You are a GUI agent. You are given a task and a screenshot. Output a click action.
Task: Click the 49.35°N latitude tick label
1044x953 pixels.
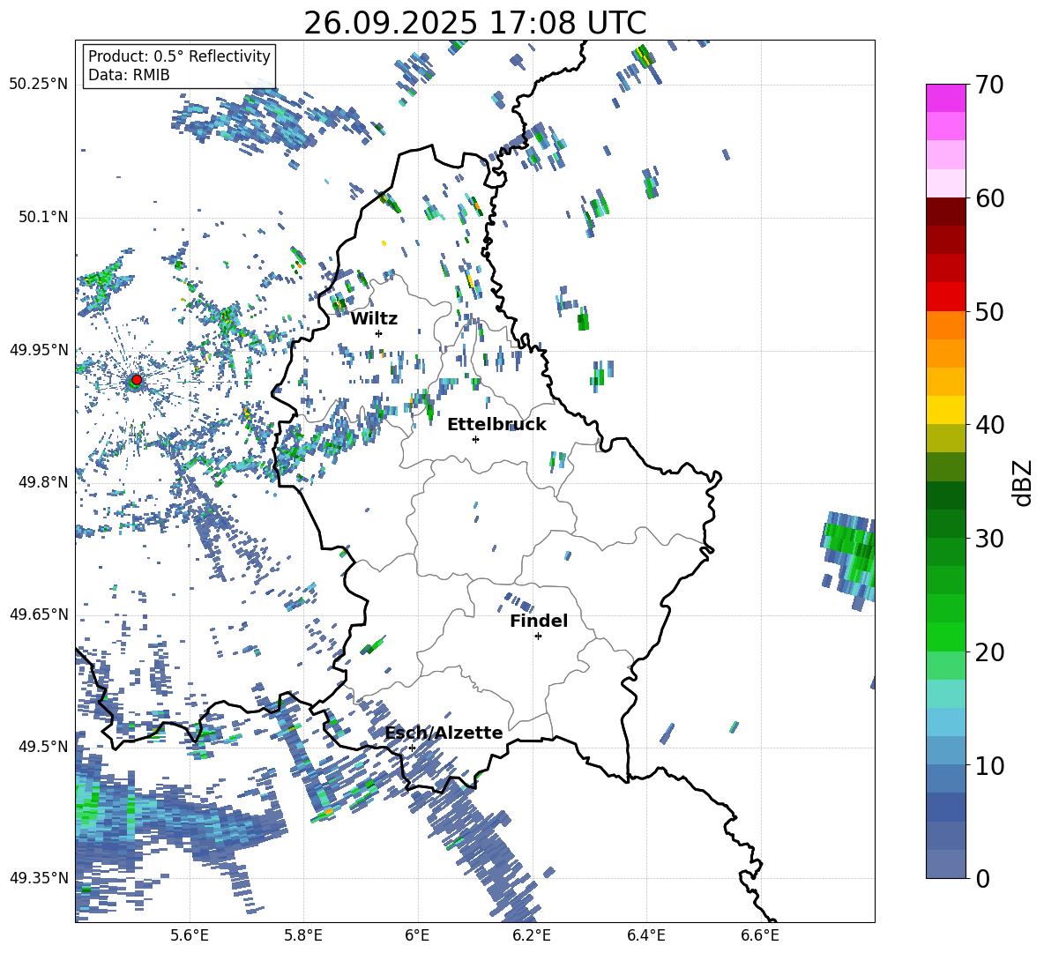[x=38, y=878]
